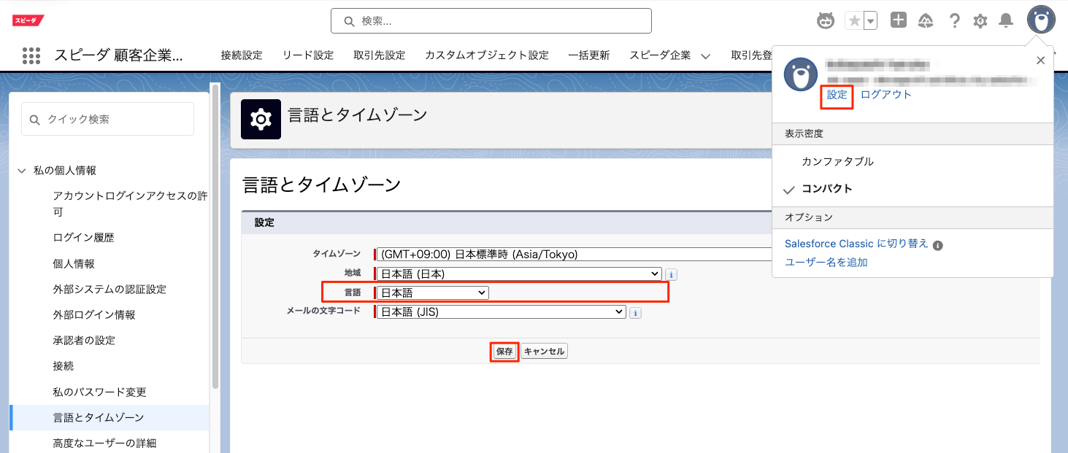
Task: Click the sidebar vertical scrollbar
Action: click(x=215, y=241)
